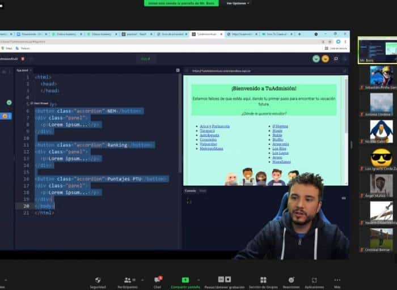Click the Arica y Parinacota link
The height and width of the screenshot is (290, 397).
(x=215, y=126)
